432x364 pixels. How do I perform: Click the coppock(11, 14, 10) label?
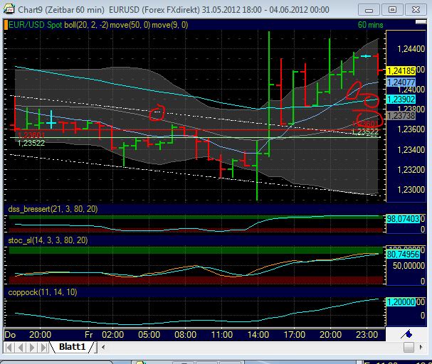point(43,292)
